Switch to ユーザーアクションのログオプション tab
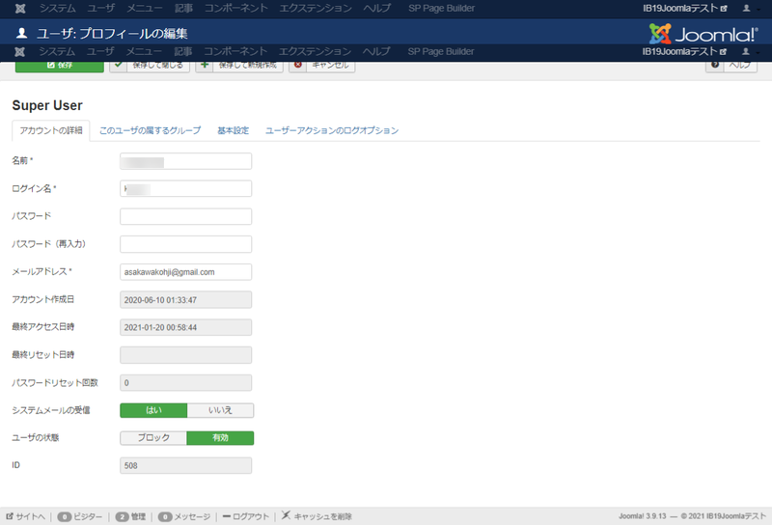Viewport: 772px width, 525px height. [x=332, y=130]
